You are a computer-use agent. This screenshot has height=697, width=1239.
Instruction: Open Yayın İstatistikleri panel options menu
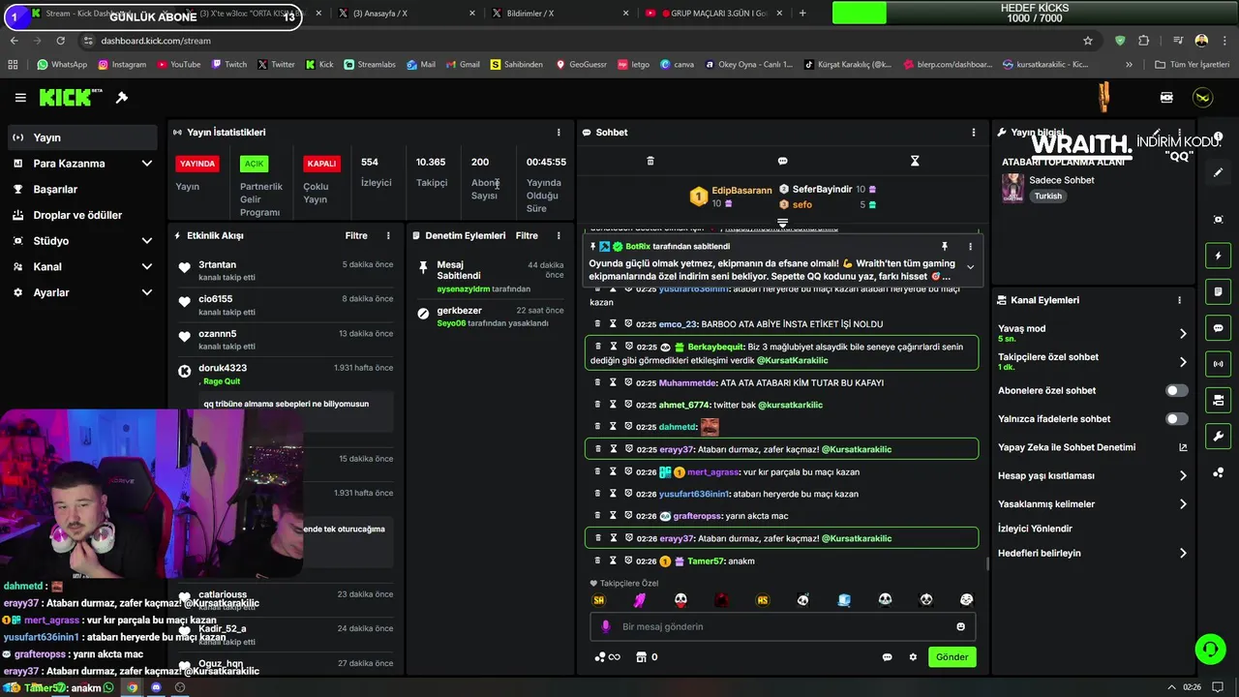tap(559, 132)
